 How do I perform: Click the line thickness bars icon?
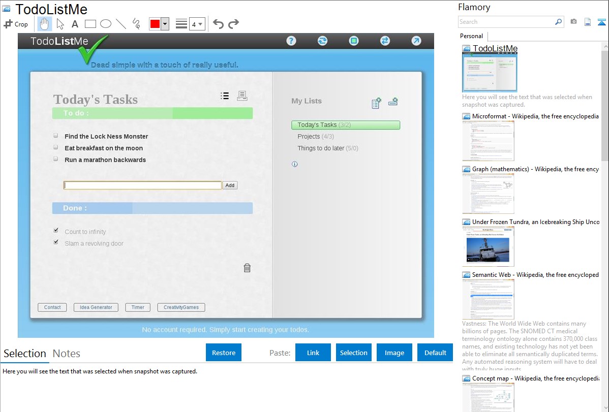181,24
